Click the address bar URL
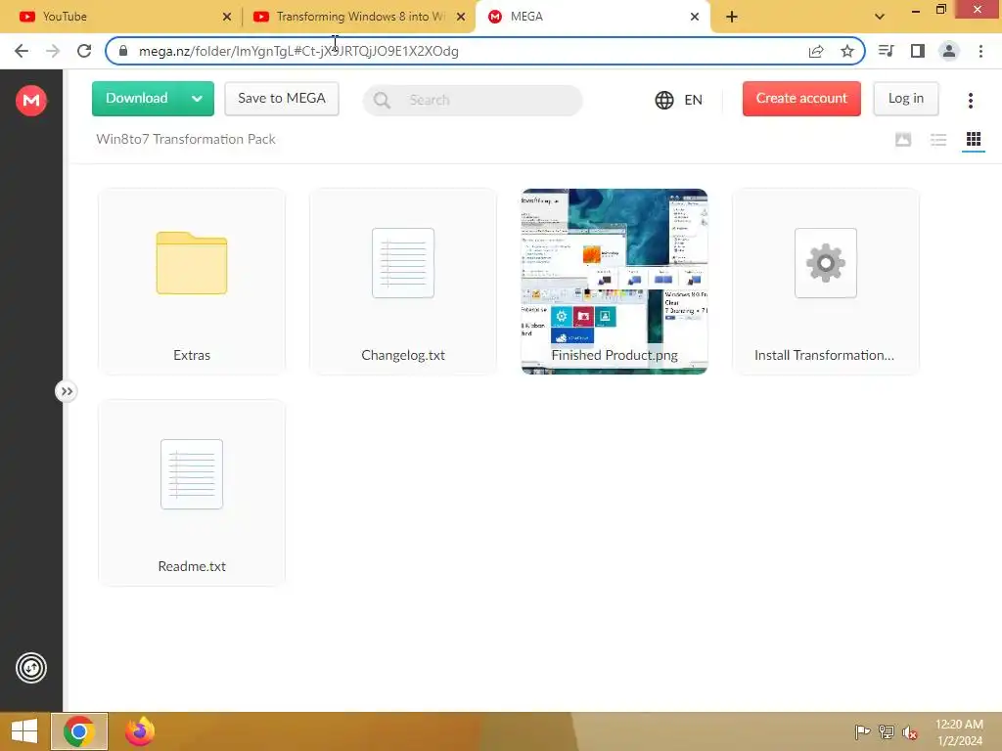 [298, 51]
